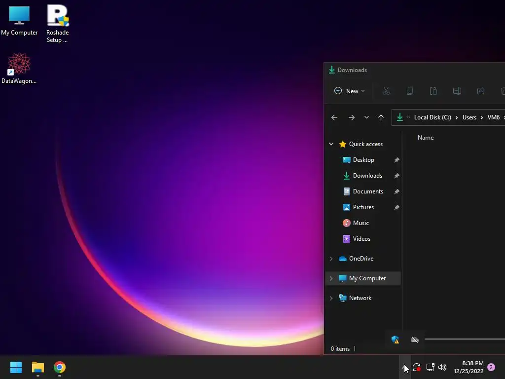Viewport: 505px width, 379px height.
Task: Select My Computer in sidebar
Action: pos(367,278)
